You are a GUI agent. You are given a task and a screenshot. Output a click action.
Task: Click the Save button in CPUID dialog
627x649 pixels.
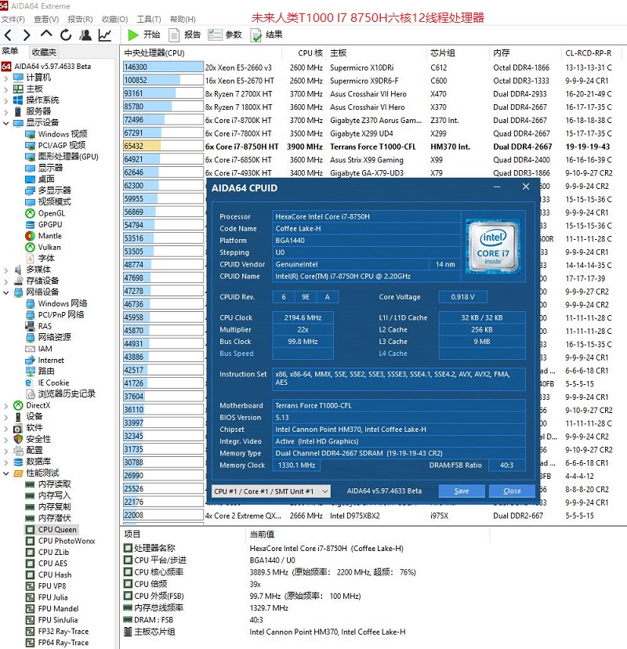pyautogui.click(x=462, y=491)
